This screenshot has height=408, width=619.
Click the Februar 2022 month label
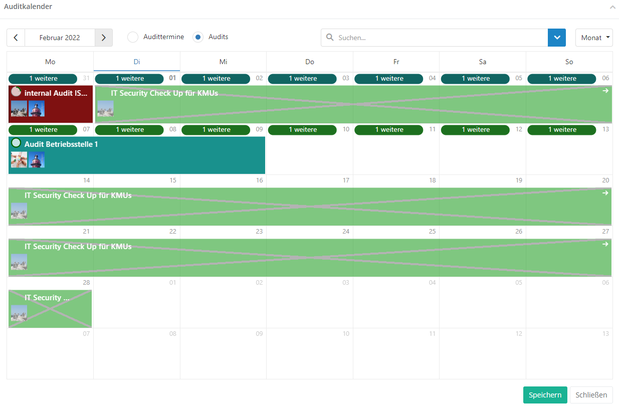60,38
